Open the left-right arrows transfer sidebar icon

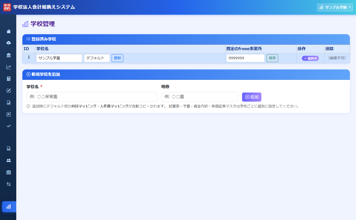[9, 184]
